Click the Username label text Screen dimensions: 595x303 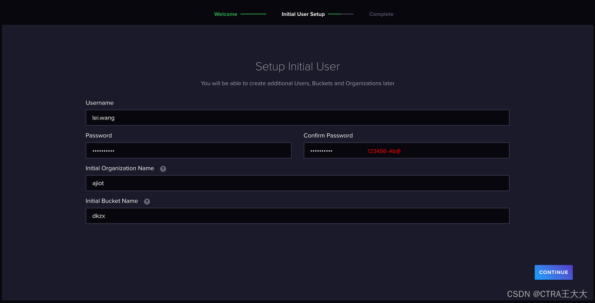99,103
